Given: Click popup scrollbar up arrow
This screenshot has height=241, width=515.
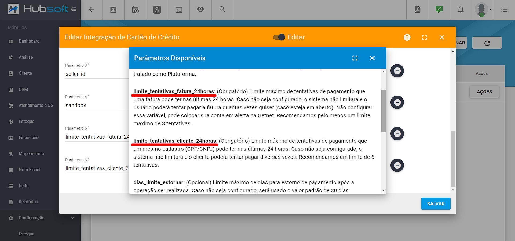Looking at the screenshot, I should tap(383, 71).
